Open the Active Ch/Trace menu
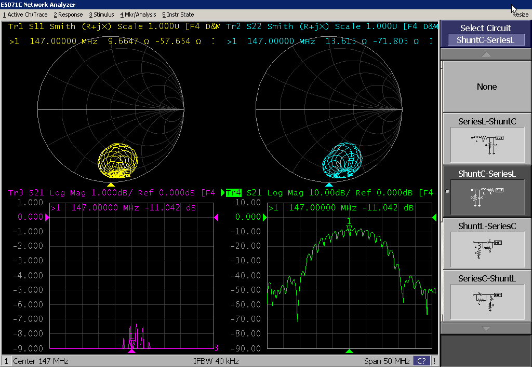The image size is (532, 367). (25, 15)
